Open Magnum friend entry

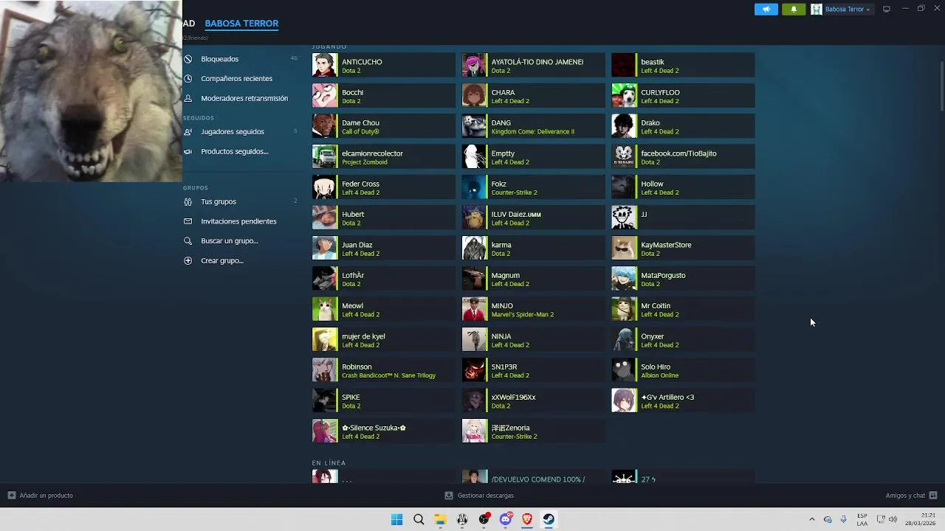click(x=534, y=279)
